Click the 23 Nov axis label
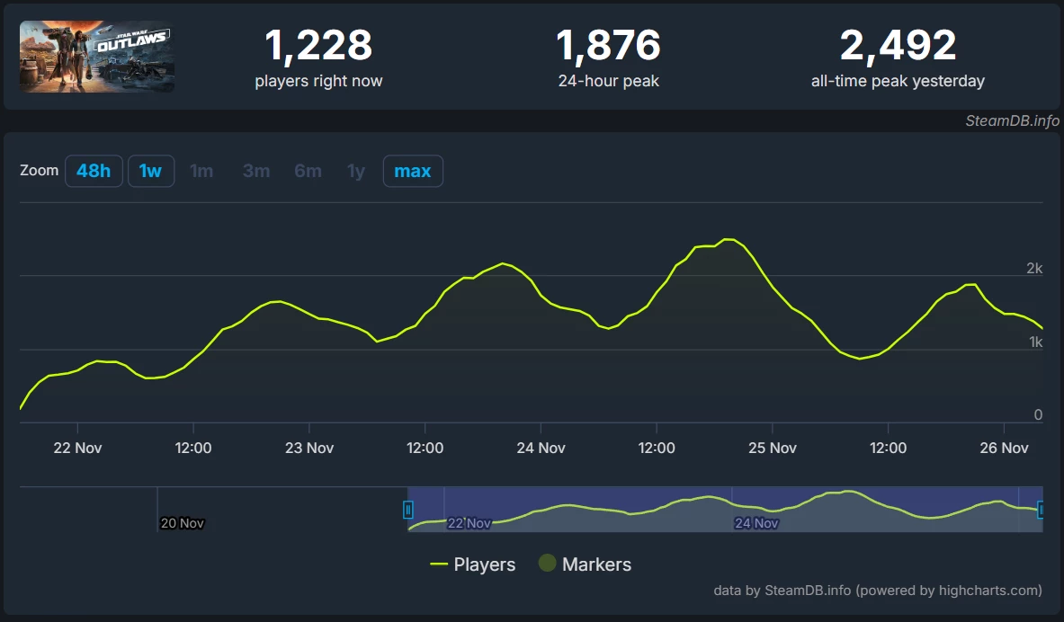Image resolution: width=1064 pixels, height=622 pixels. pyautogui.click(x=309, y=448)
